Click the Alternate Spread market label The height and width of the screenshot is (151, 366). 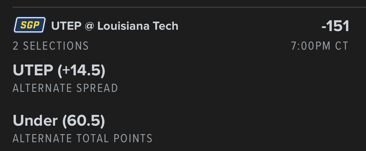(65, 88)
